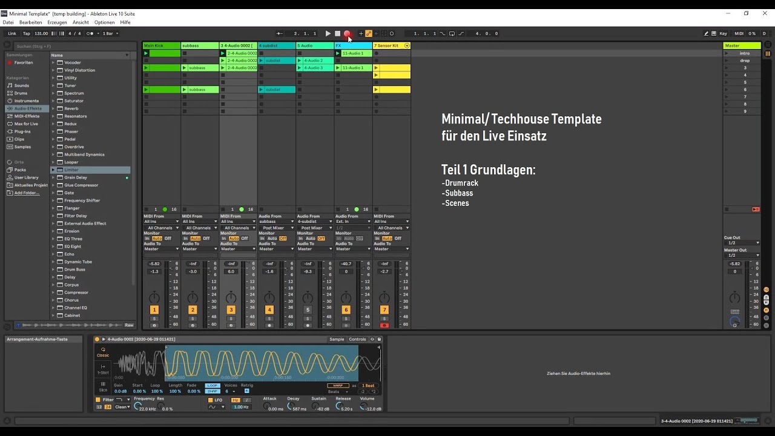Select Max for Live category
775x436 pixels.
pyautogui.click(x=26, y=124)
